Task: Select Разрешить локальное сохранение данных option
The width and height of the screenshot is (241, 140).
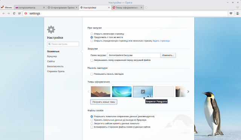Action: pyautogui.click(x=92, y=116)
